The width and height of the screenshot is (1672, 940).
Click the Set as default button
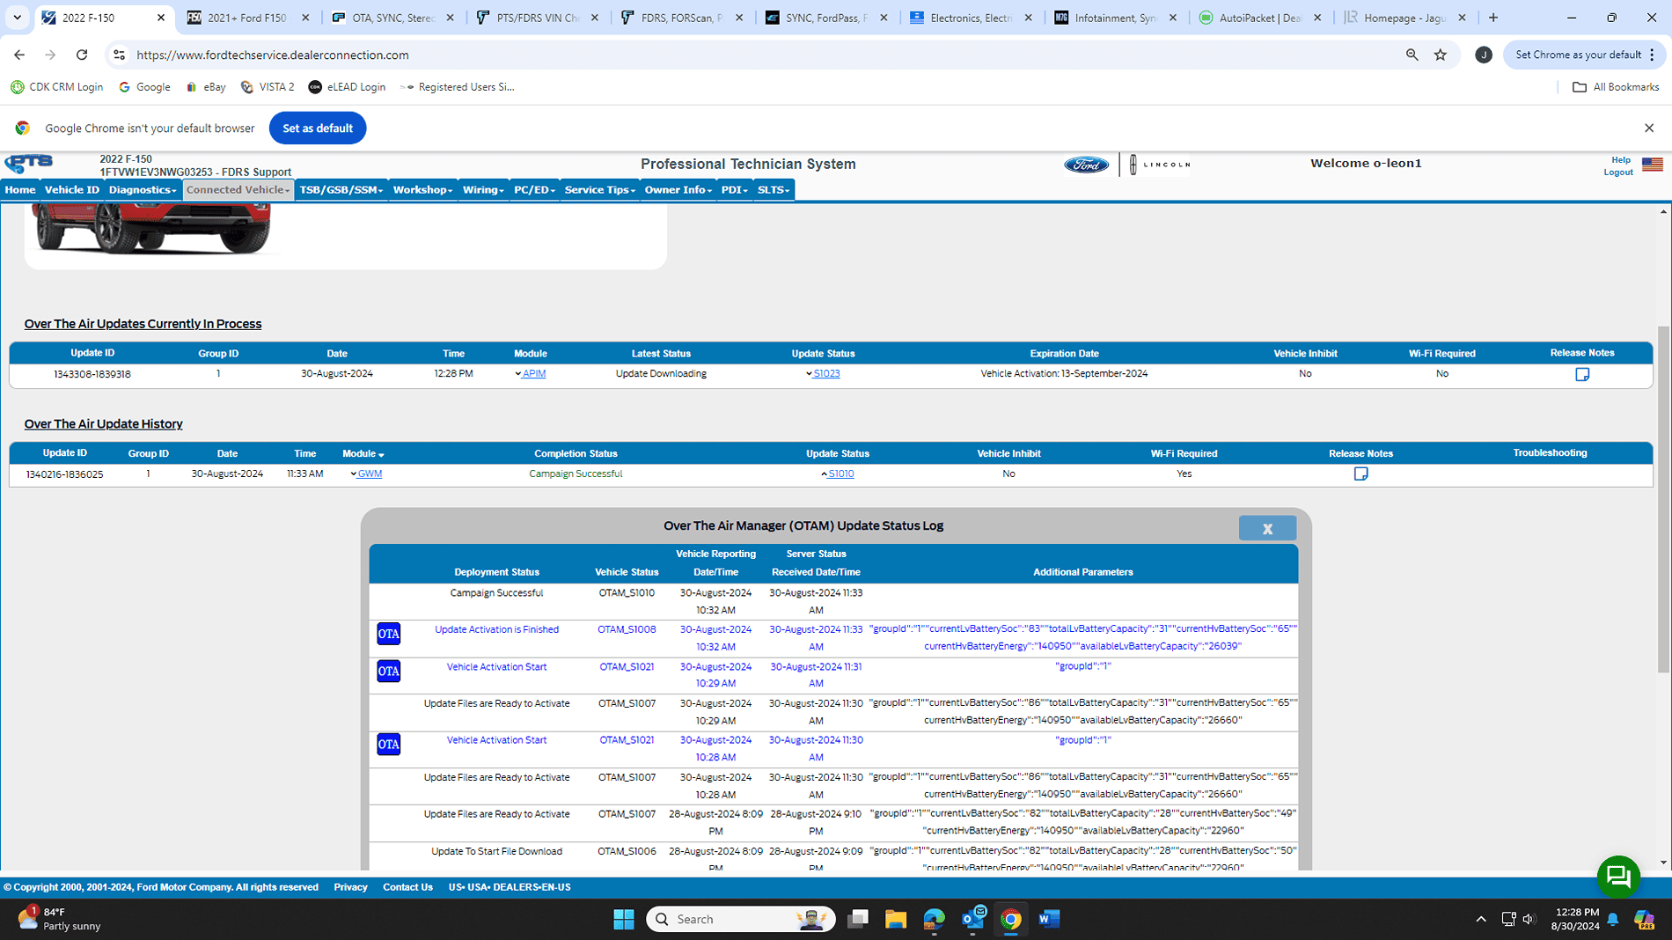pos(317,129)
